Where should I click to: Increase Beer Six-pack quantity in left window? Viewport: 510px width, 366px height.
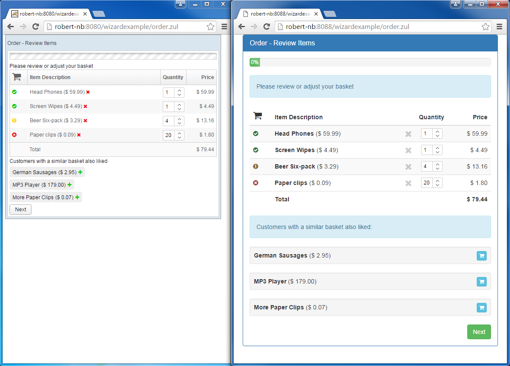pos(180,118)
